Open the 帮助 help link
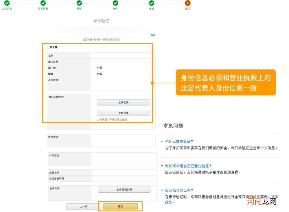This screenshot has width=289, height=212. click(x=153, y=35)
